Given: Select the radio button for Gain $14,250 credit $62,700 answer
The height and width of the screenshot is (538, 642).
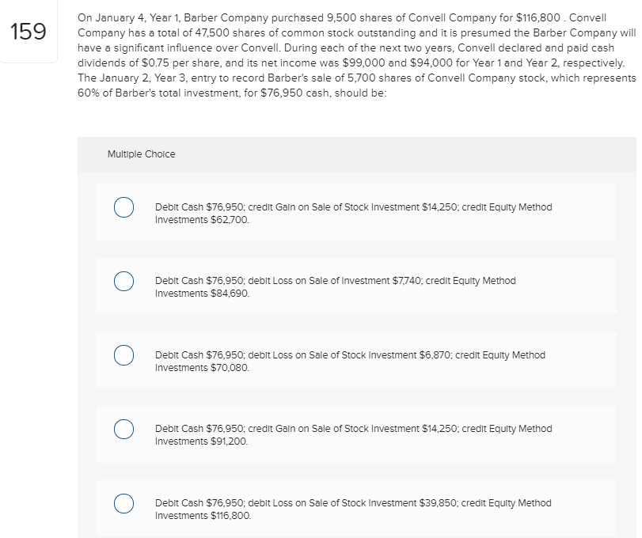Looking at the screenshot, I should pos(123,207).
